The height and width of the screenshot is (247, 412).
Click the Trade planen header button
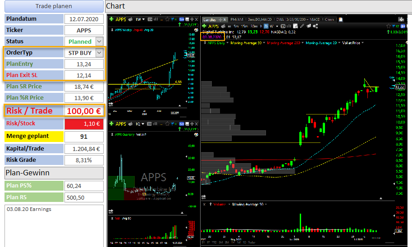pos(54,6)
